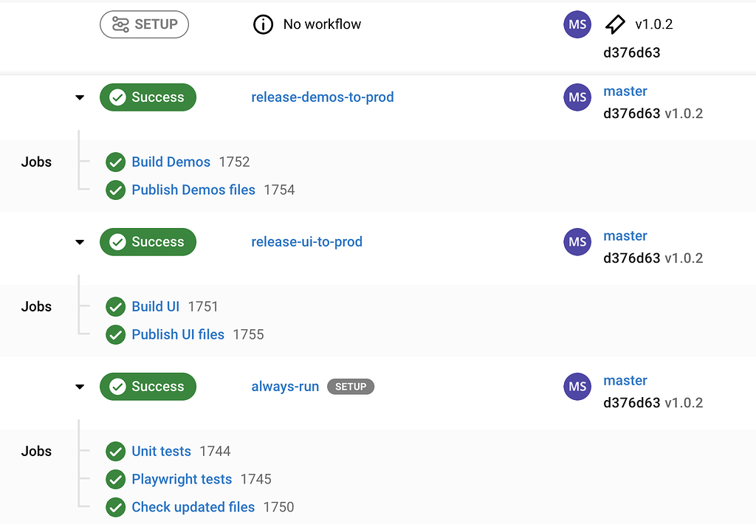756x524 pixels.
Task: Collapse the release-demos-to-prod pipeline
Action: tap(80, 97)
